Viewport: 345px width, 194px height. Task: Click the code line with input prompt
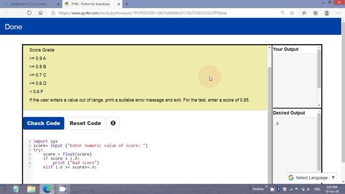pyautogui.click(x=91, y=145)
